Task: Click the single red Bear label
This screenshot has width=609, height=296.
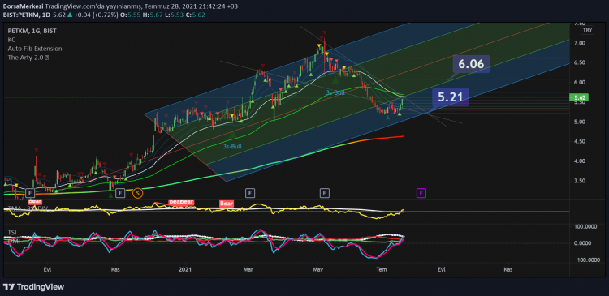Action: click(227, 204)
